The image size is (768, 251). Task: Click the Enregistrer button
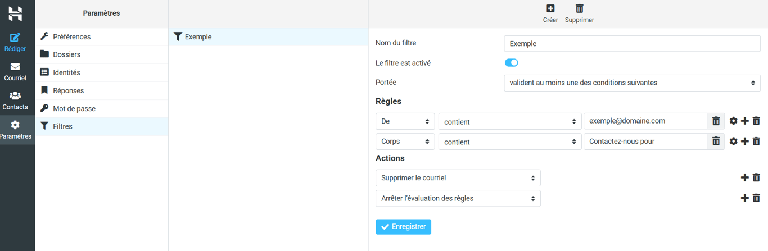pyautogui.click(x=403, y=227)
